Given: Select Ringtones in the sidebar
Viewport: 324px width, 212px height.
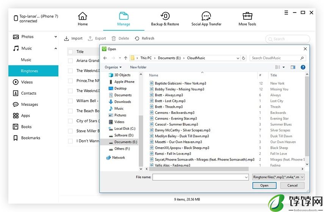Looking at the screenshot, I should (x=33, y=71).
